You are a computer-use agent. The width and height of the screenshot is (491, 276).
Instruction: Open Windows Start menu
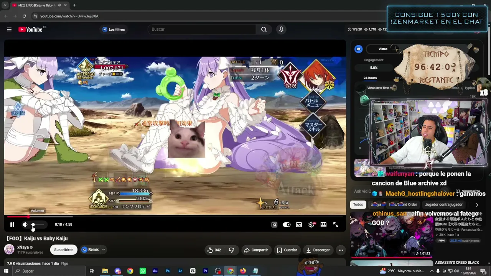(6, 271)
